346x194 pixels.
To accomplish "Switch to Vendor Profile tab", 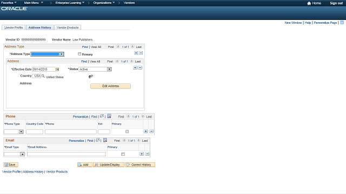I will pos(14,27).
